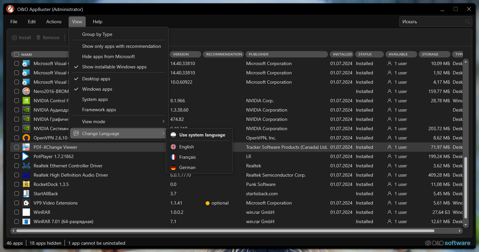Toggle the select-all checkbox beside NAME
Viewport: 479px width, 252px height.
[17, 54]
